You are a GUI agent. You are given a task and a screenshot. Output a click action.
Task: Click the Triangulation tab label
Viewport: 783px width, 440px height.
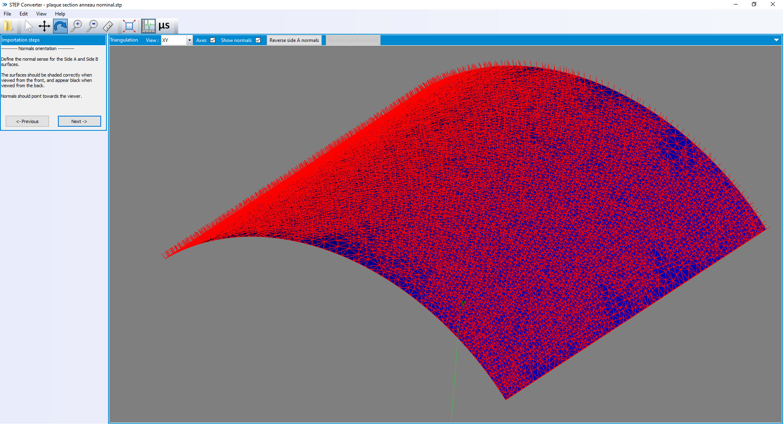tap(124, 40)
